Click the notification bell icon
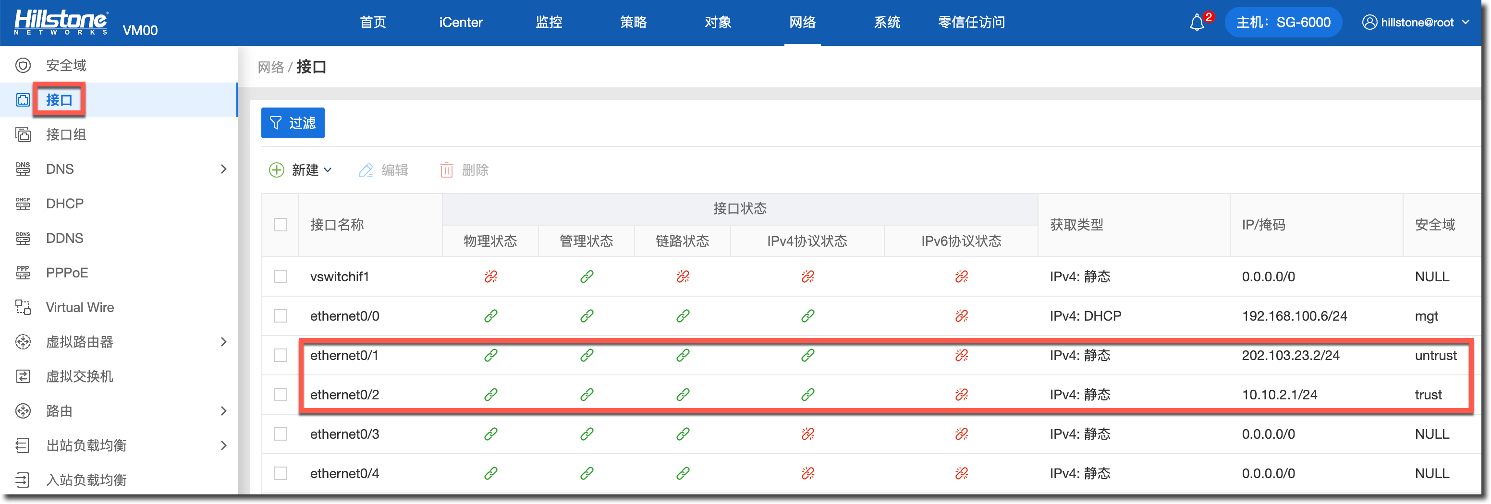This screenshot has width=1491, height=504. click(x=1197, y=23)
